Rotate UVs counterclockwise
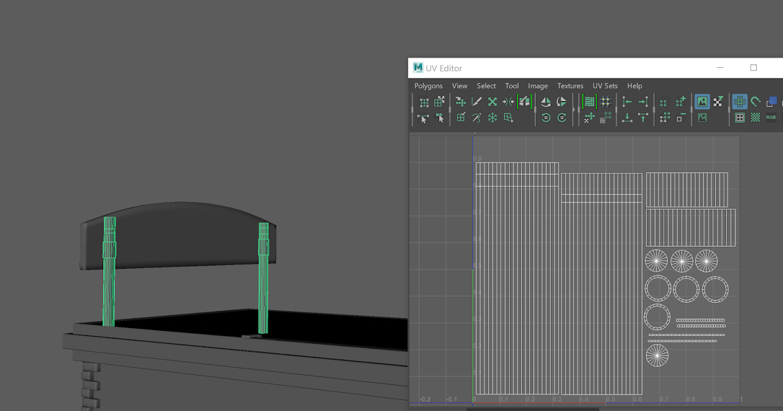 click(x=547, y=118)
